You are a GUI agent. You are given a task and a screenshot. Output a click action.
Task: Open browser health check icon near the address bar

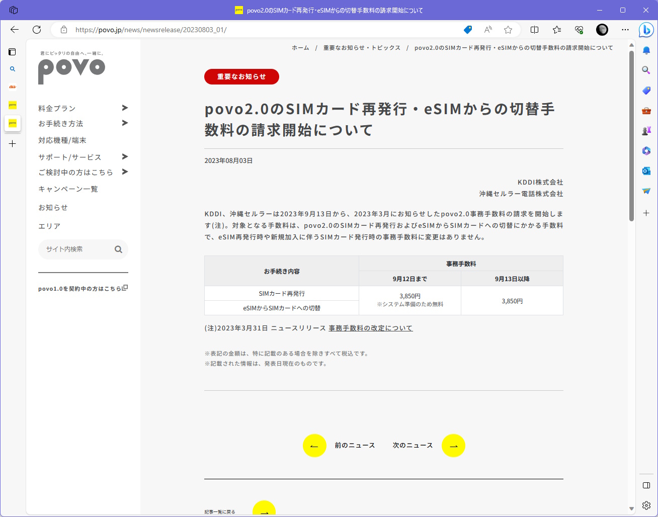coord(579,30)
